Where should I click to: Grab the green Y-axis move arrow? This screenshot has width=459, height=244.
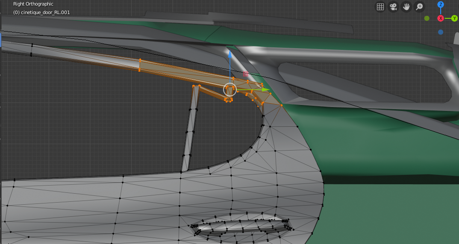[265, 90]
